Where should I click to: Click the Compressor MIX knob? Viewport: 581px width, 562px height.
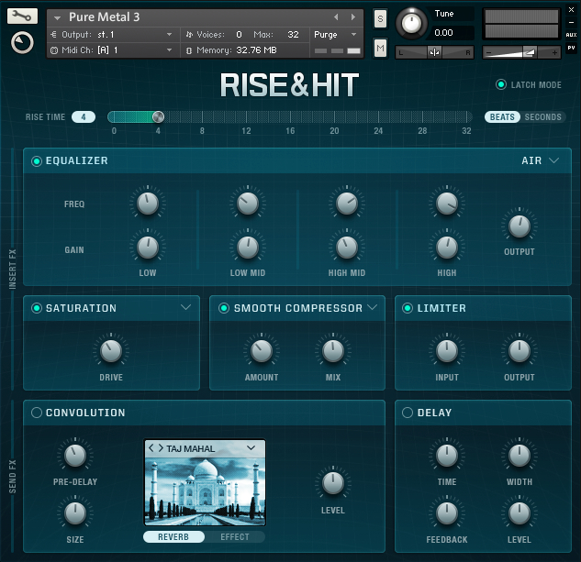pos(333,350)
